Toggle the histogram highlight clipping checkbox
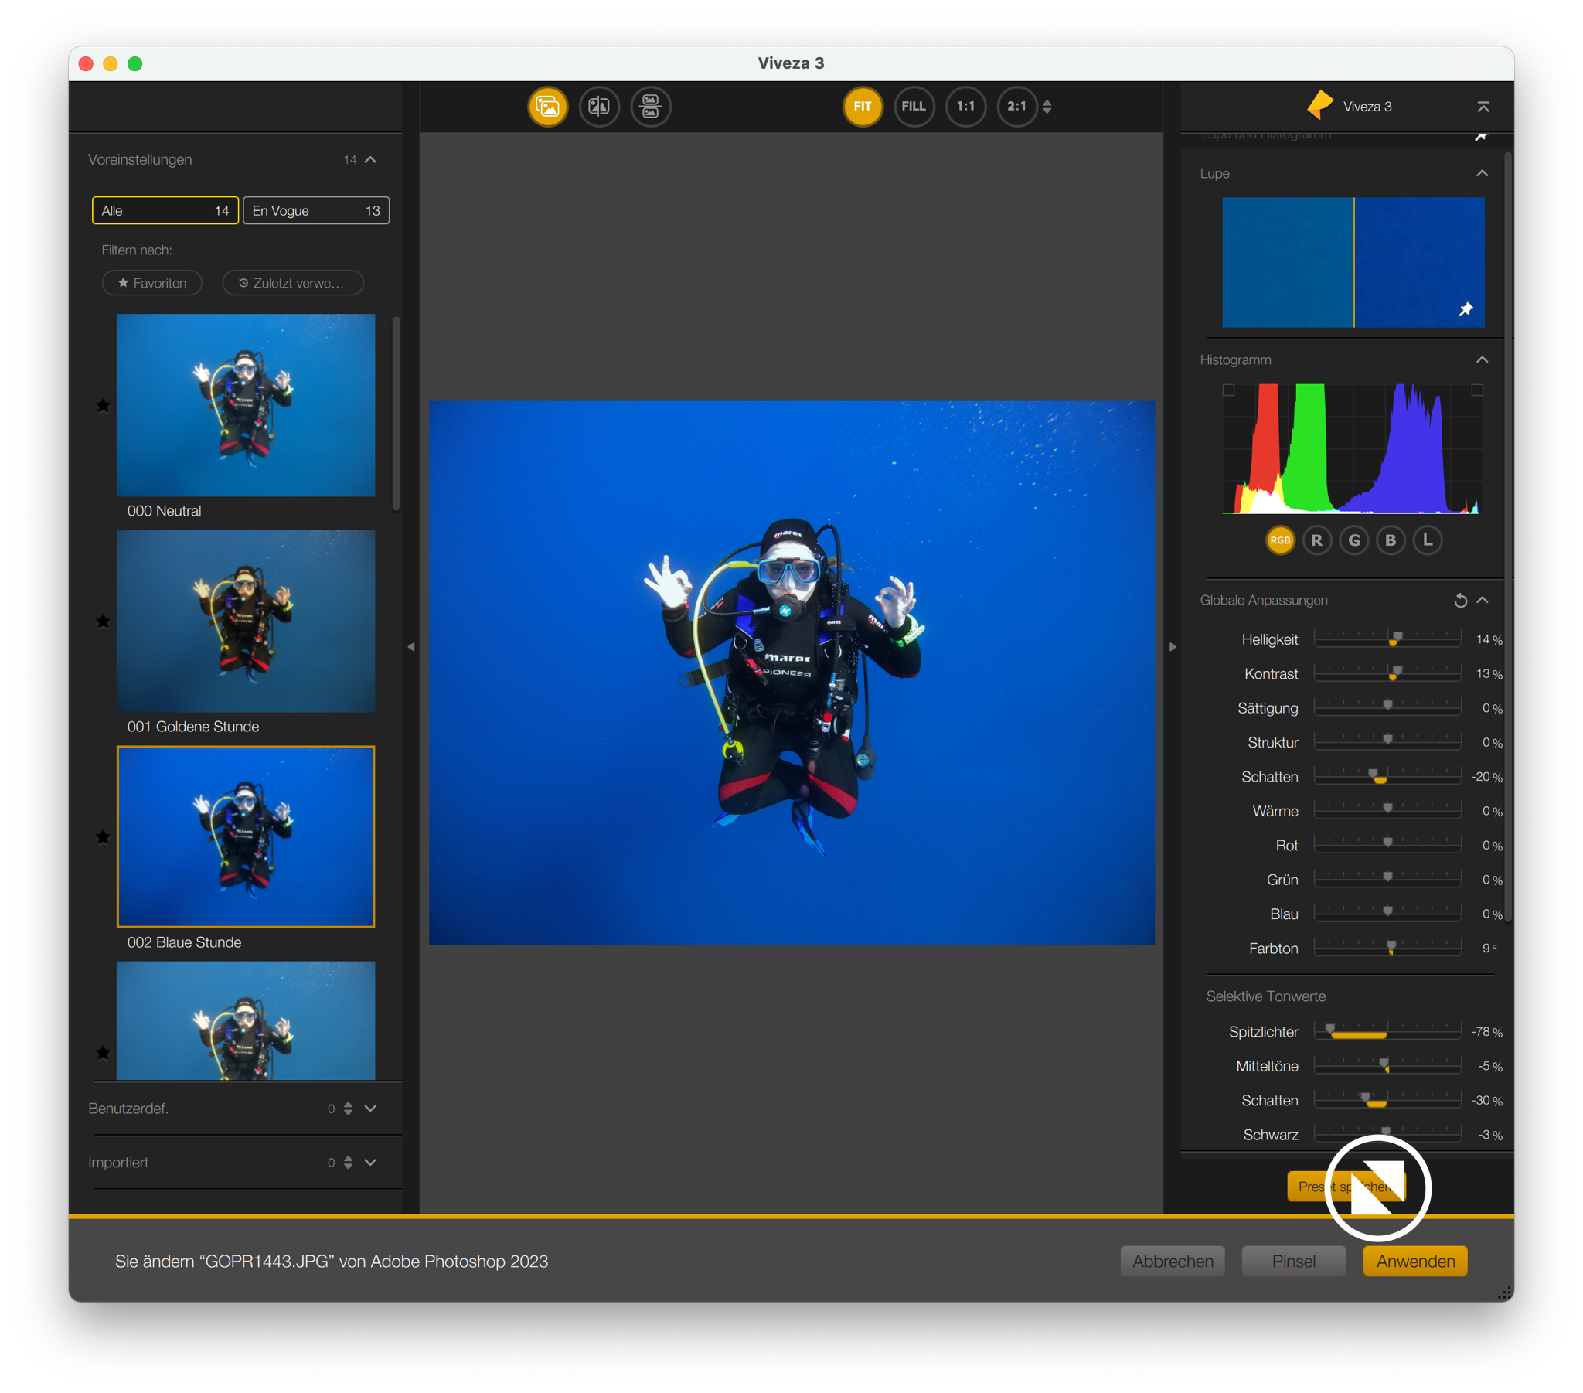The image size is (1583, 1393). point(1477,390)
